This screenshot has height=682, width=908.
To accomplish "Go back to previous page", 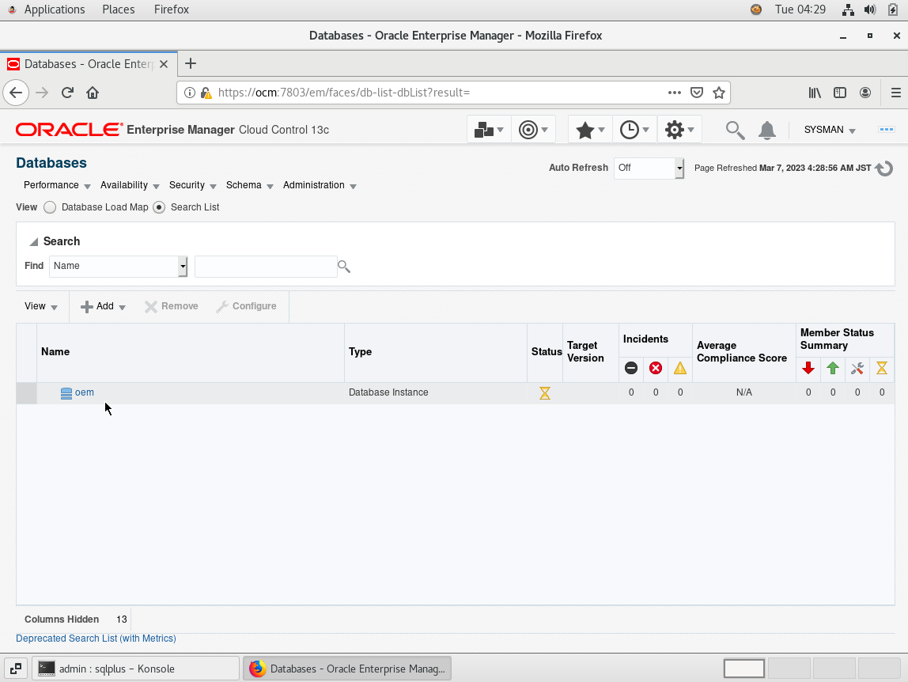I will (x=16, y=93).
